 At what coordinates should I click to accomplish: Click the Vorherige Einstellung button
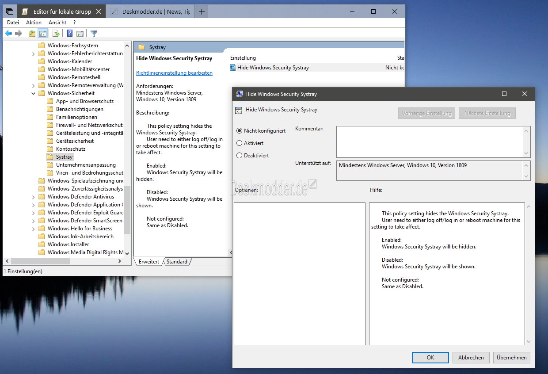[426, 113]
